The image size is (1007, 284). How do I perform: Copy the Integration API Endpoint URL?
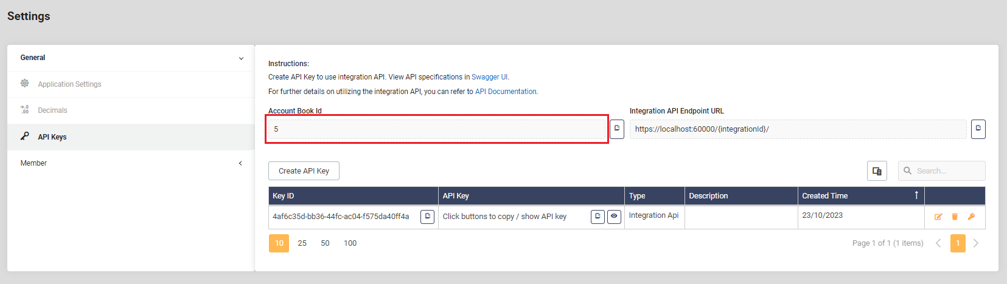tap(978, 129)
